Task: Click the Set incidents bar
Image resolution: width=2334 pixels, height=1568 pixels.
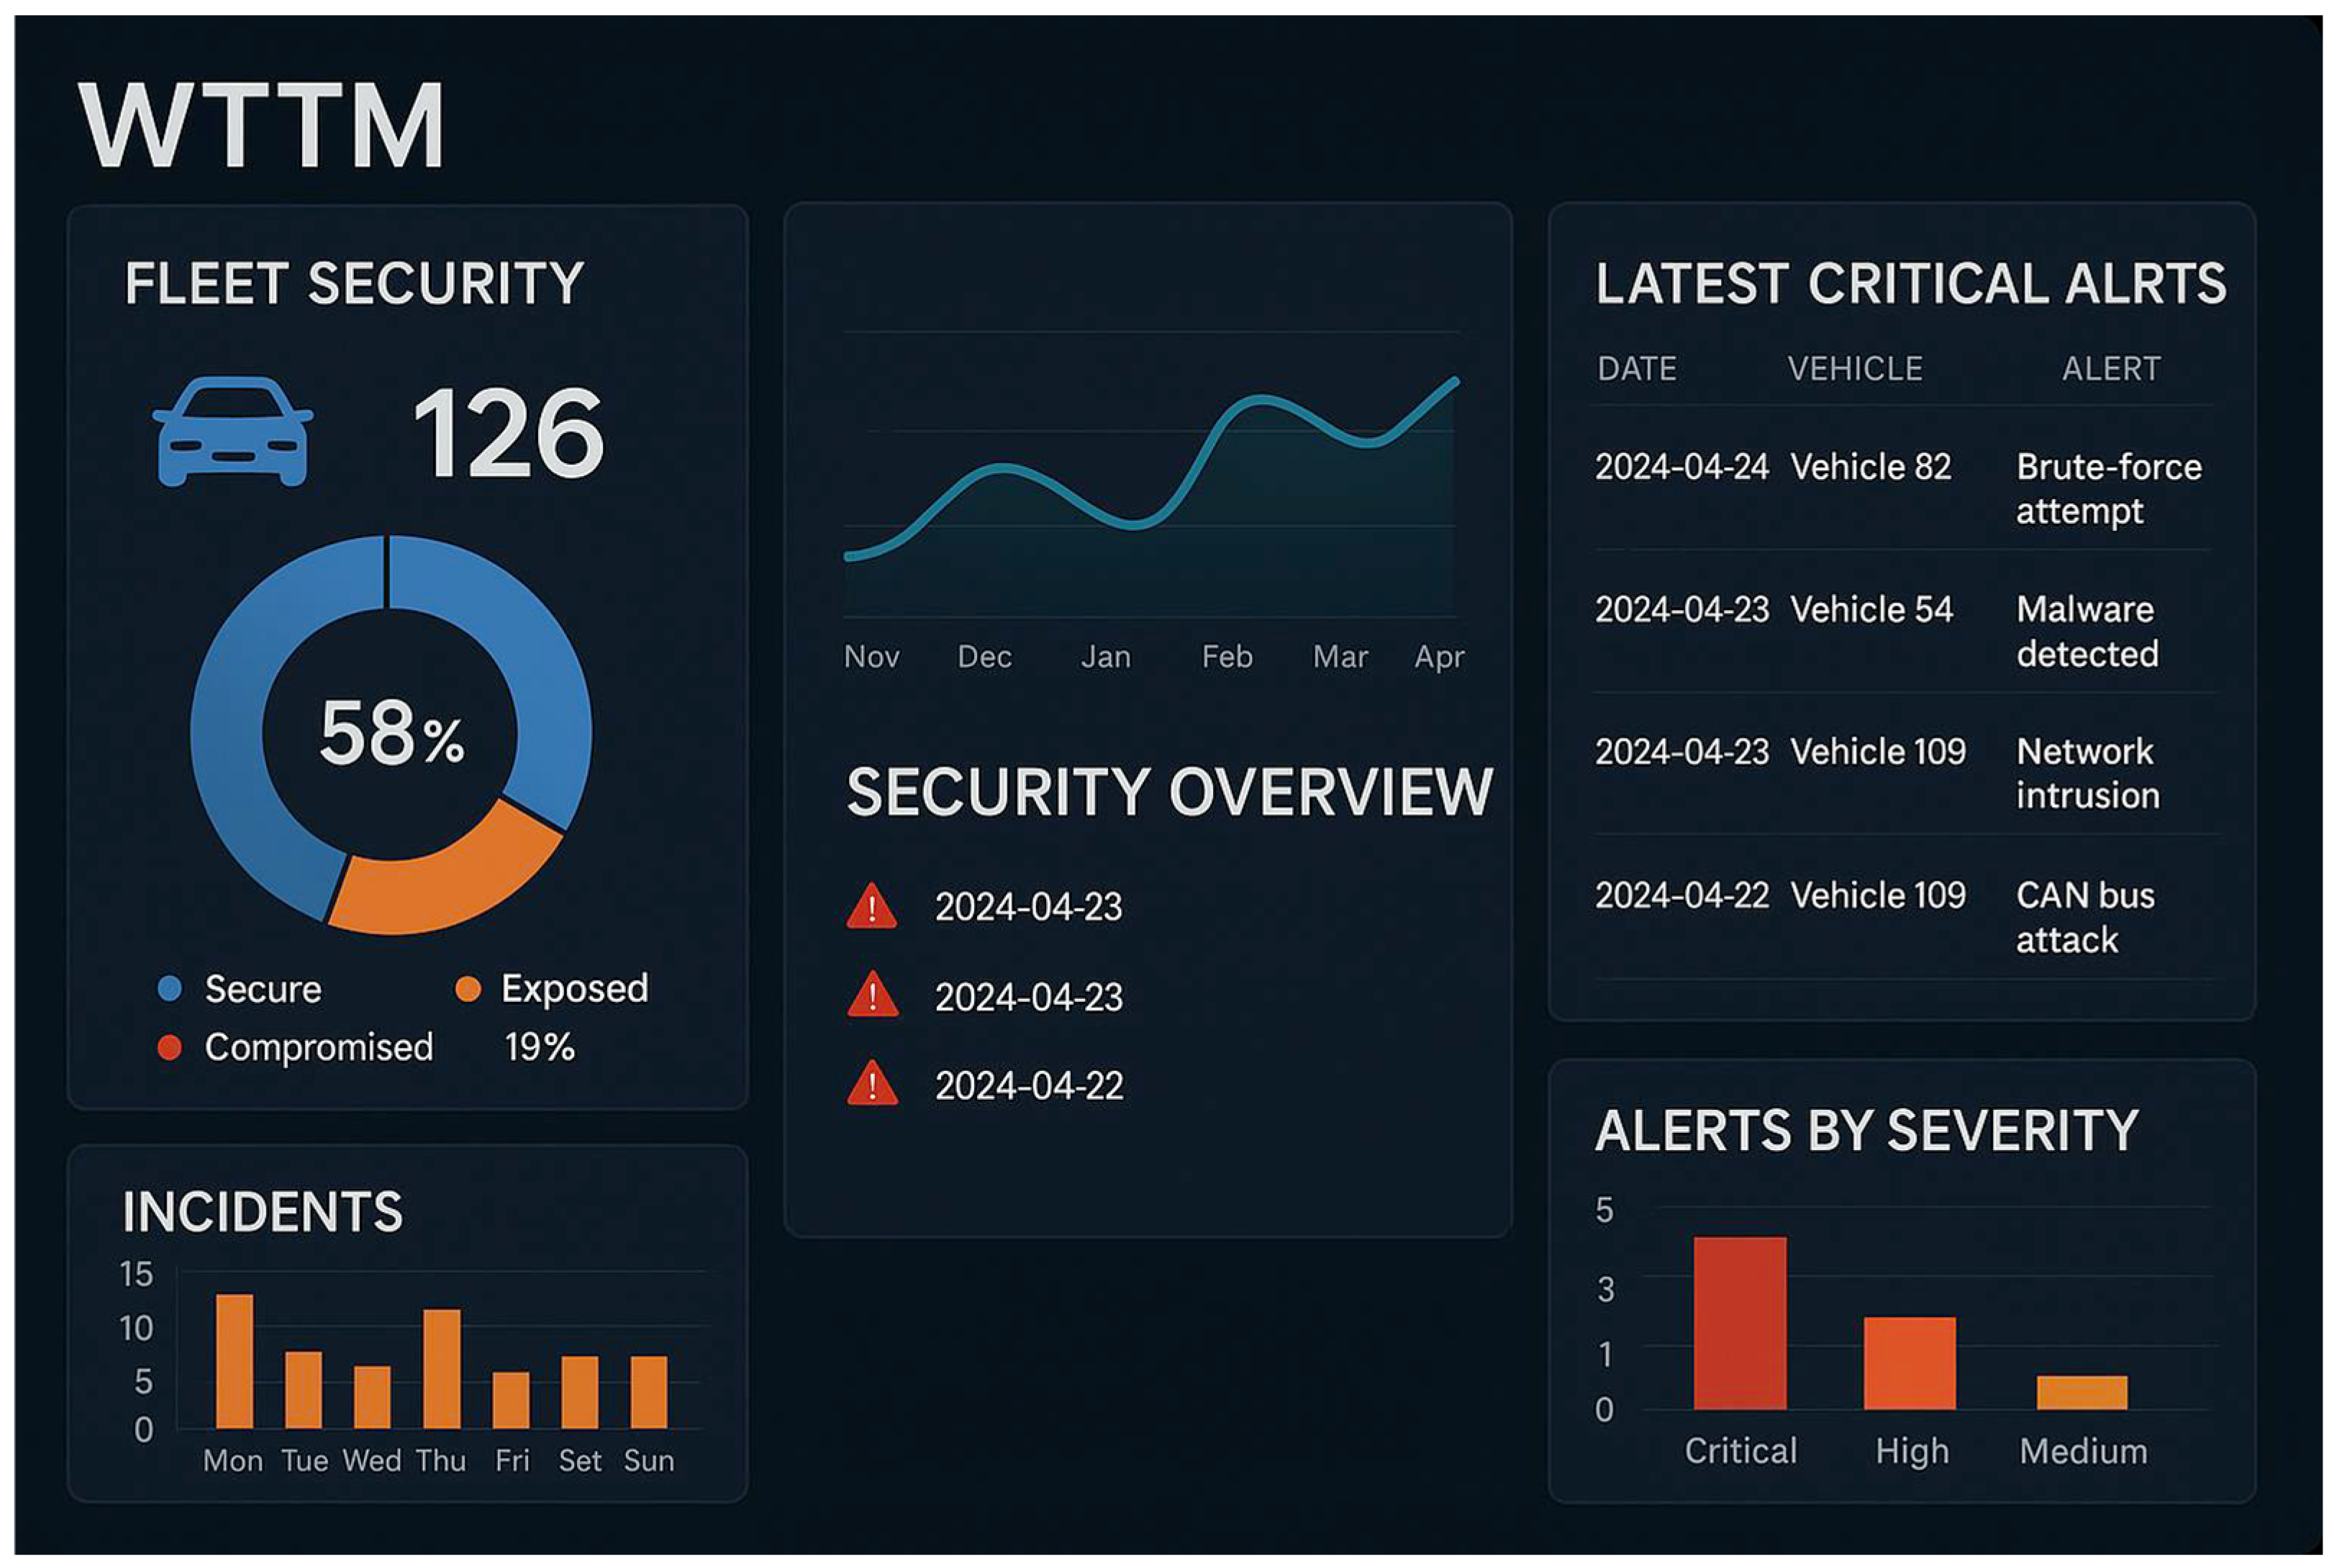Action: 579,1392
